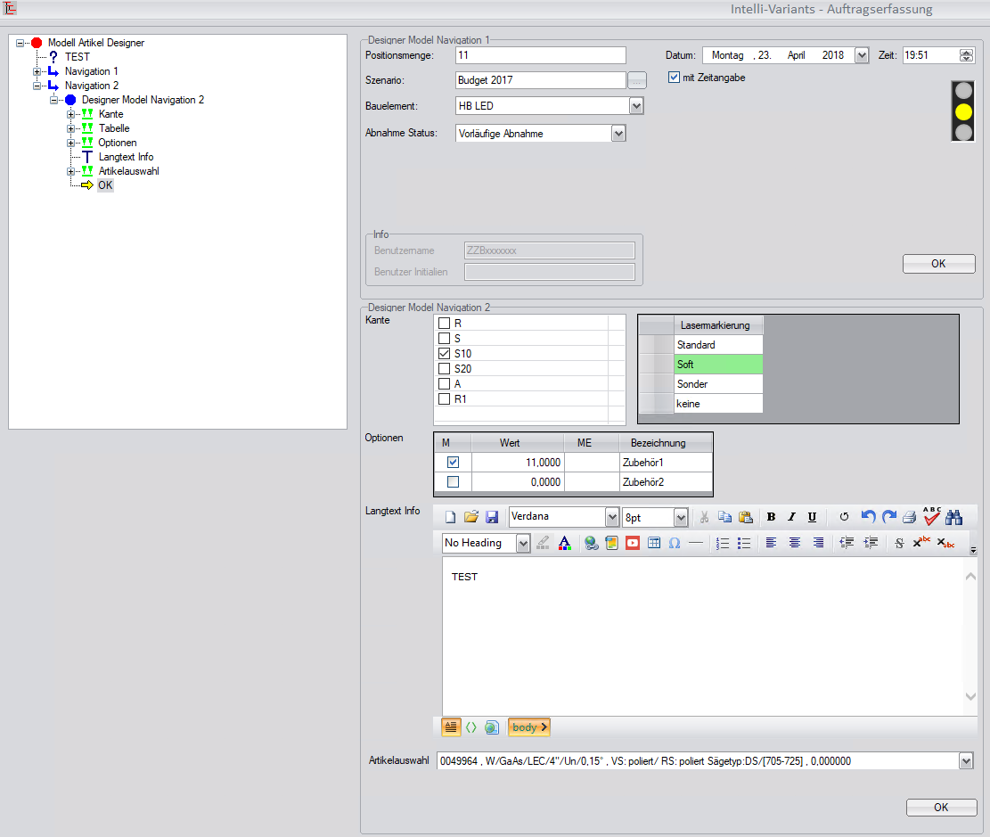Run the ABC spell check
The image size is (990, 837).
coord(931,516)
